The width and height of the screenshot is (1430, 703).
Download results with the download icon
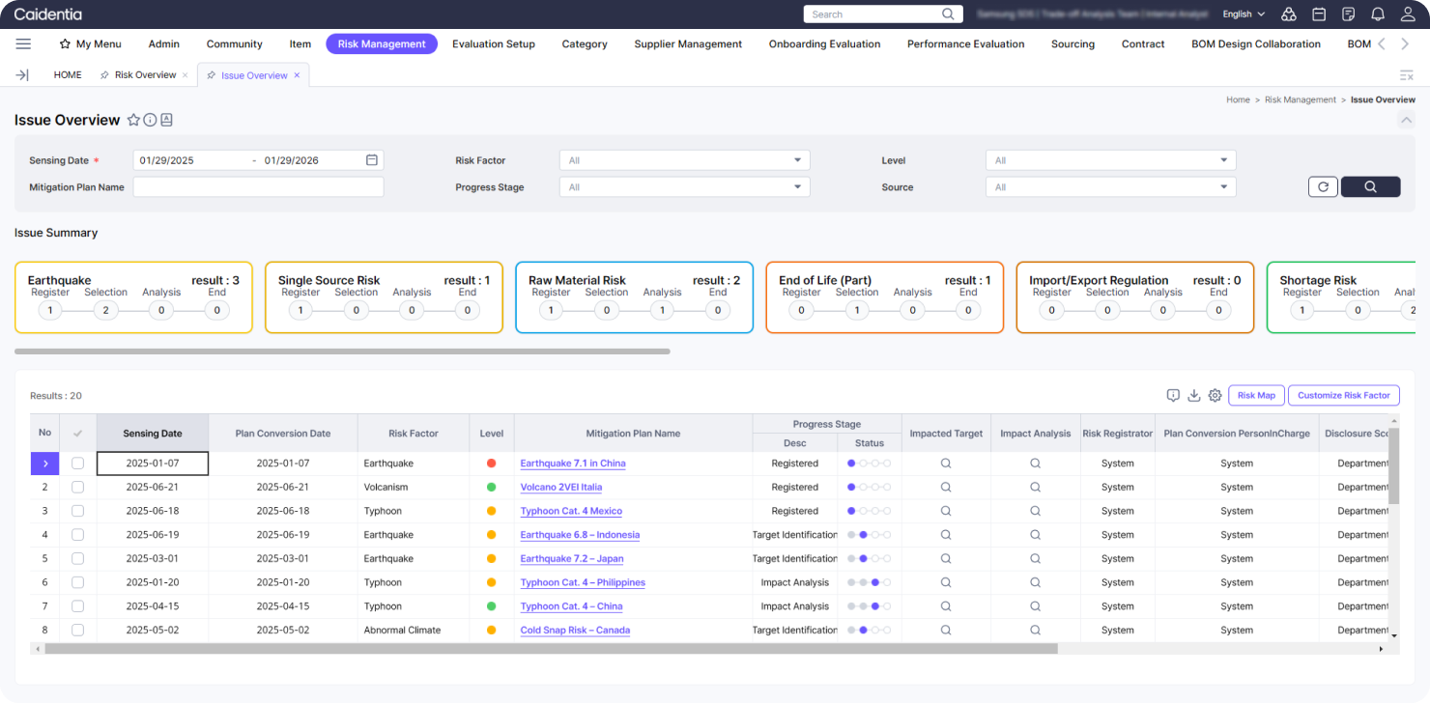1194,395
